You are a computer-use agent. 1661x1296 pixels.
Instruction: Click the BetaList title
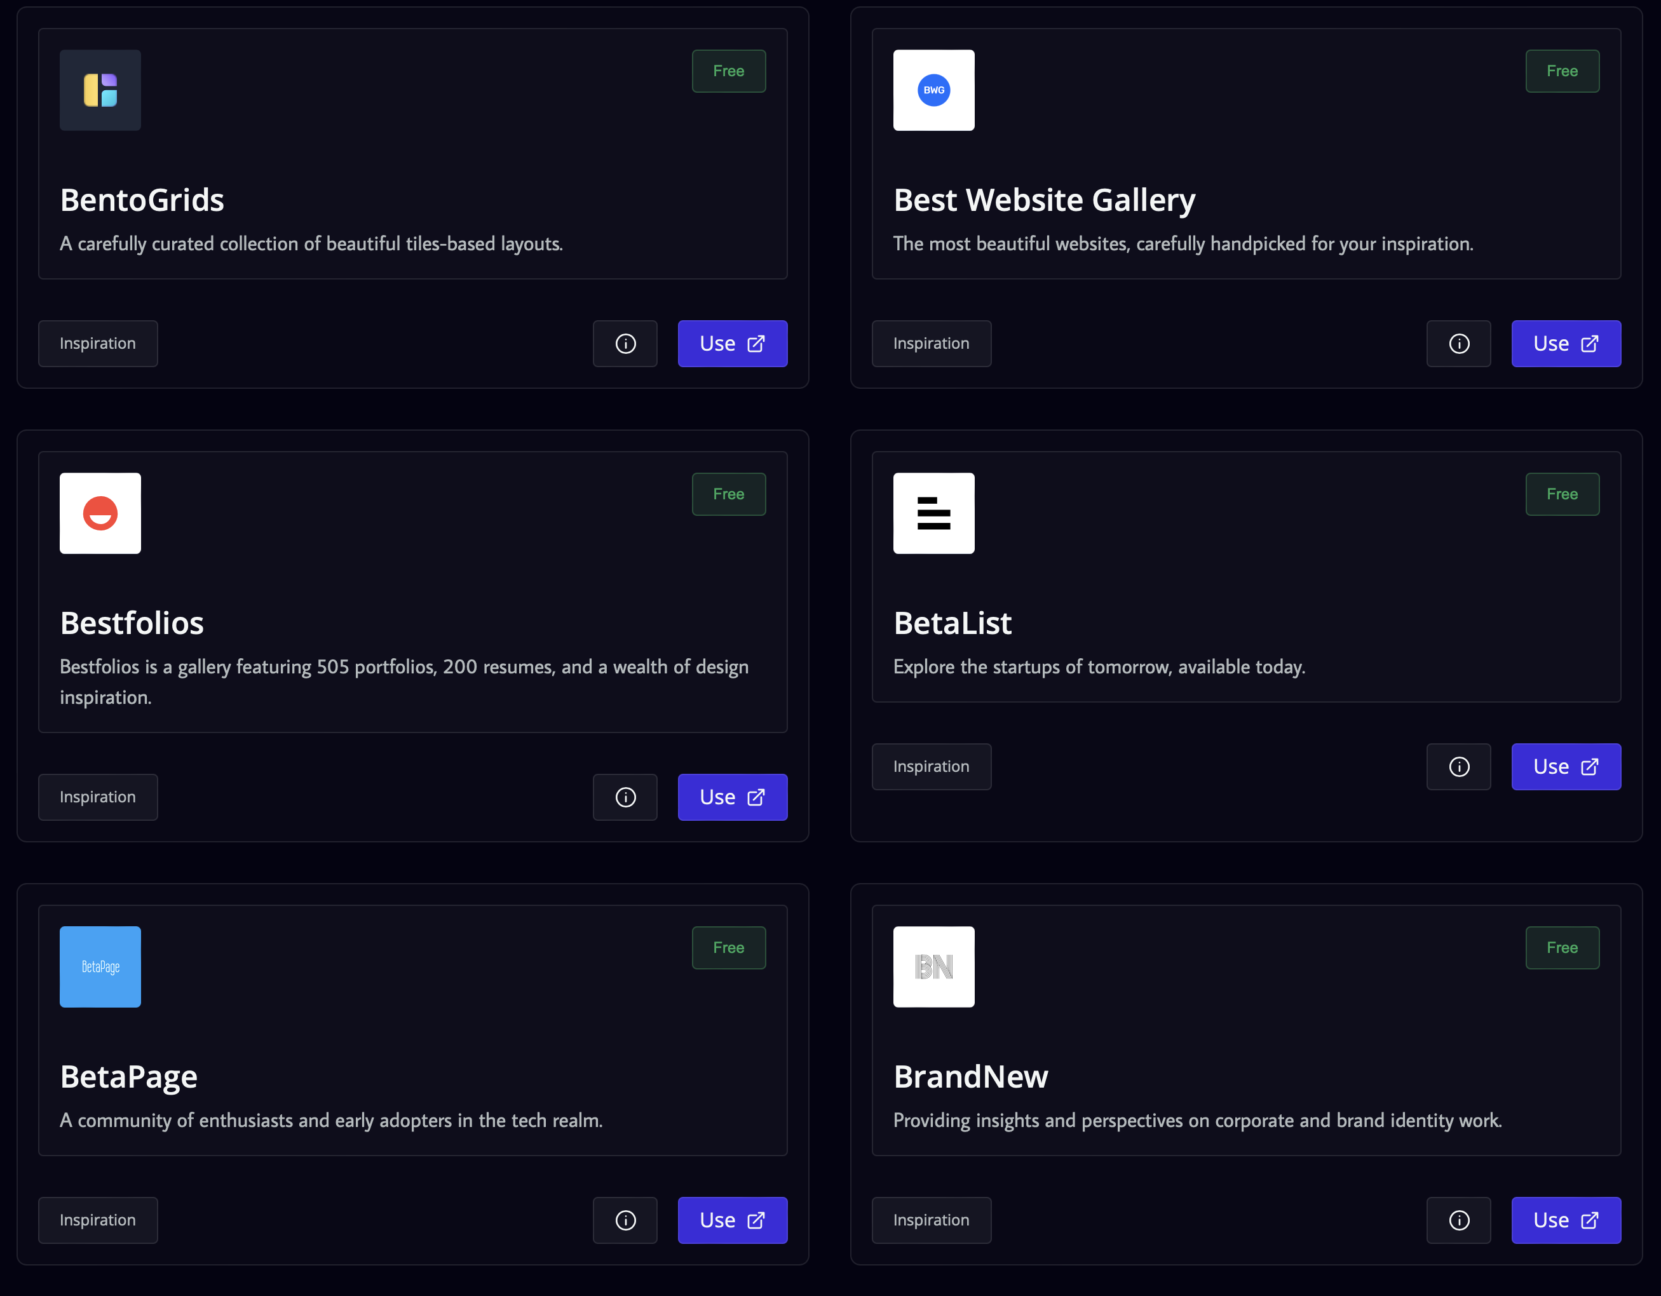coord(953,623)
